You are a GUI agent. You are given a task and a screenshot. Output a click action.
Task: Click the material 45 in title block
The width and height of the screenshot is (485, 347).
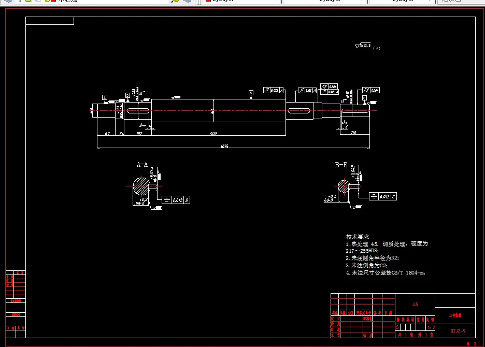(415, 305)
